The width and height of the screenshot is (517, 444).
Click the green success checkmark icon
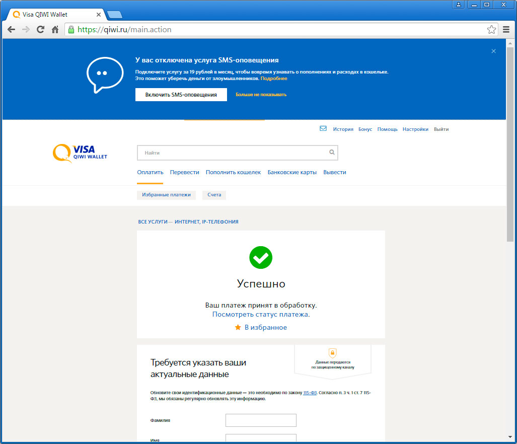[x=261, y=257]
